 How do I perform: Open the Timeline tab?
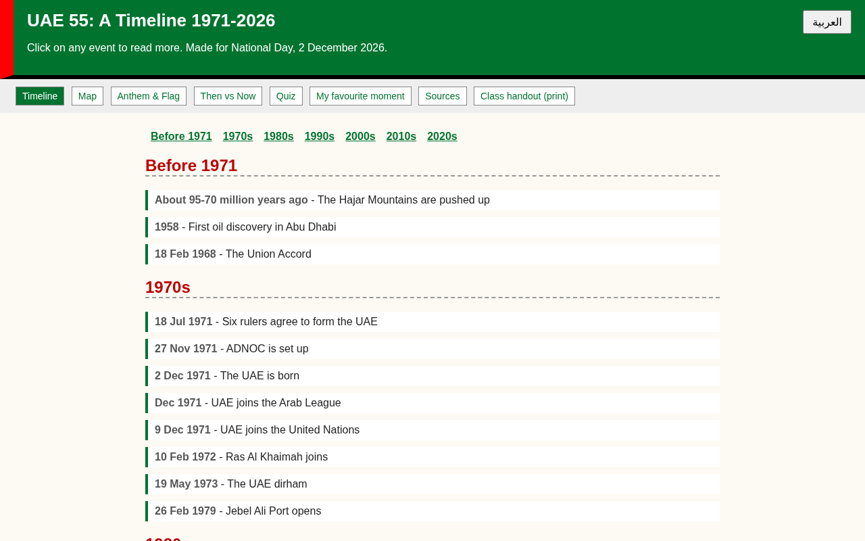coord(40,96)
